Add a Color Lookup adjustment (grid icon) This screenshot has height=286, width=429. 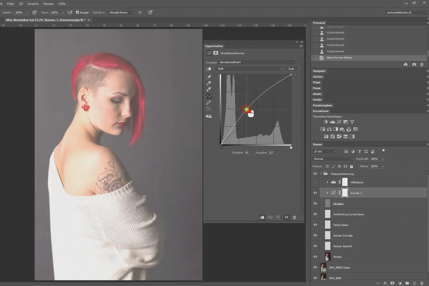[355, 129]
